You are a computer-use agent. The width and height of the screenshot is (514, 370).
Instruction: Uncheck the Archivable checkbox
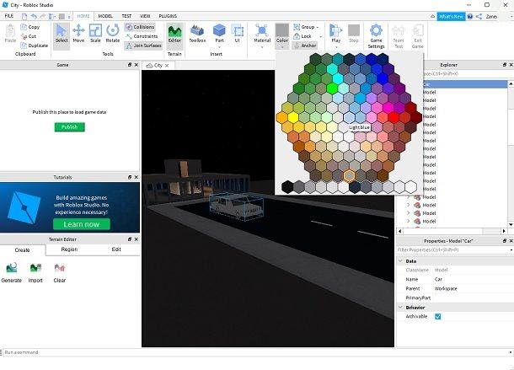(437, 316)
